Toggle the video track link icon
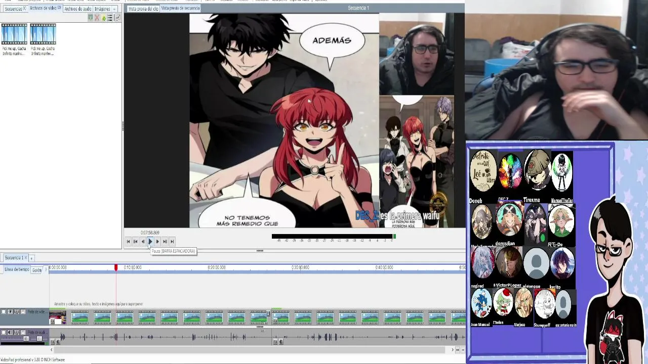The image size is (648, 364). pyautogui.click(x=16, y=312)
